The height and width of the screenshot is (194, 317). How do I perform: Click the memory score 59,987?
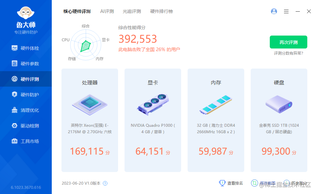coord(213,151)
